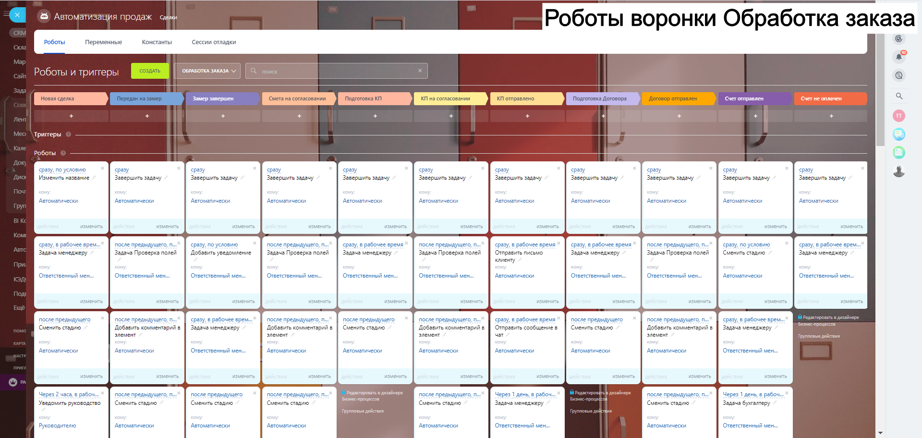Clear the поиск field with its X
This screenshot has width=922, height=438.
tap(420, 71)
